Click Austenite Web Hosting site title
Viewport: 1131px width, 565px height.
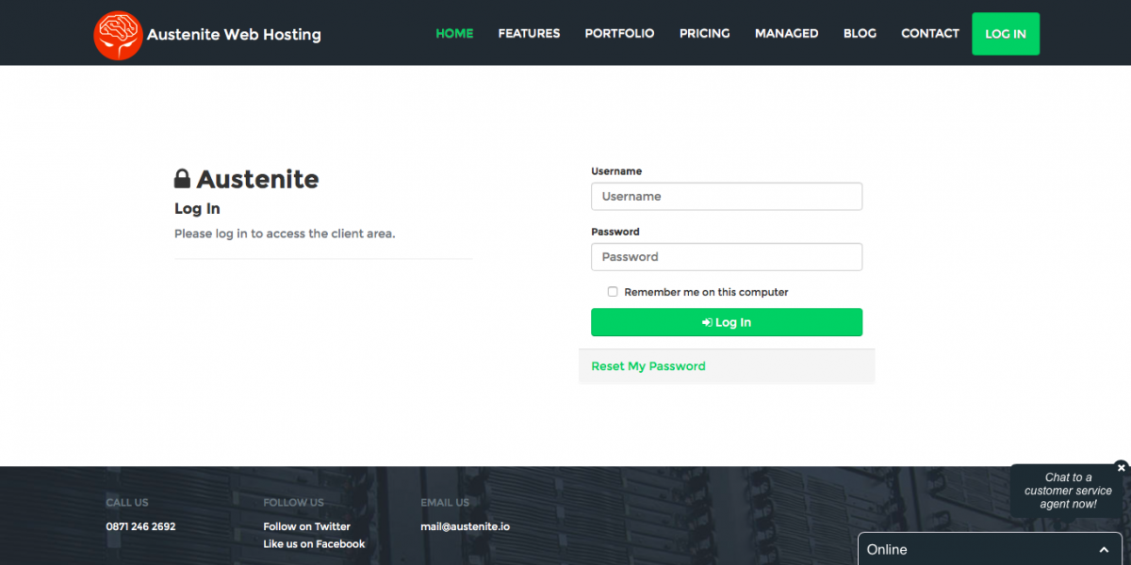pyautogui.click(x=234, y=35)
